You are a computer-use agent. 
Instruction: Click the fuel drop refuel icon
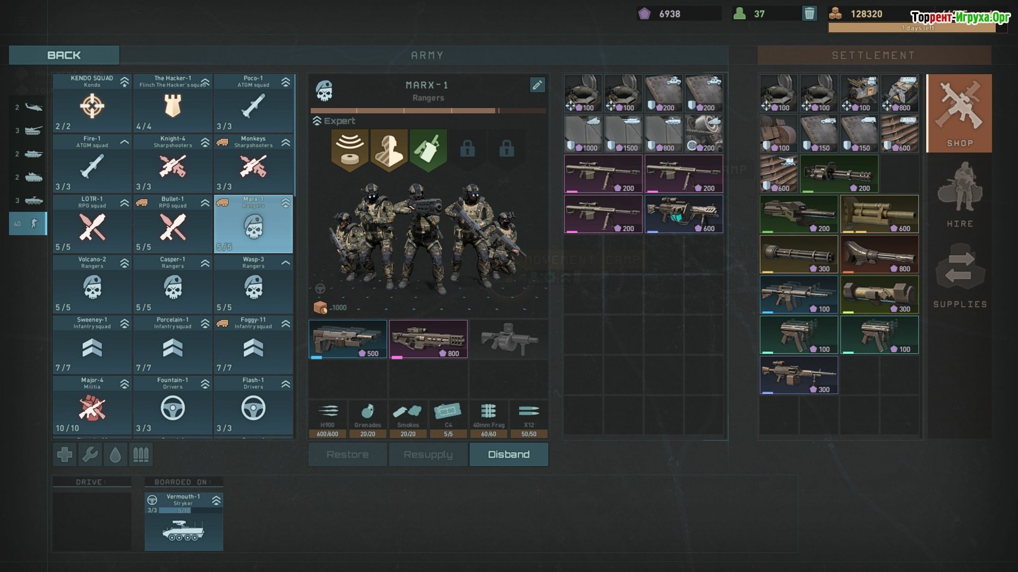point(115,454)
